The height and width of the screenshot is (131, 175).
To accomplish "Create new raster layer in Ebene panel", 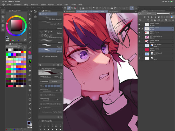I will 148,20.
